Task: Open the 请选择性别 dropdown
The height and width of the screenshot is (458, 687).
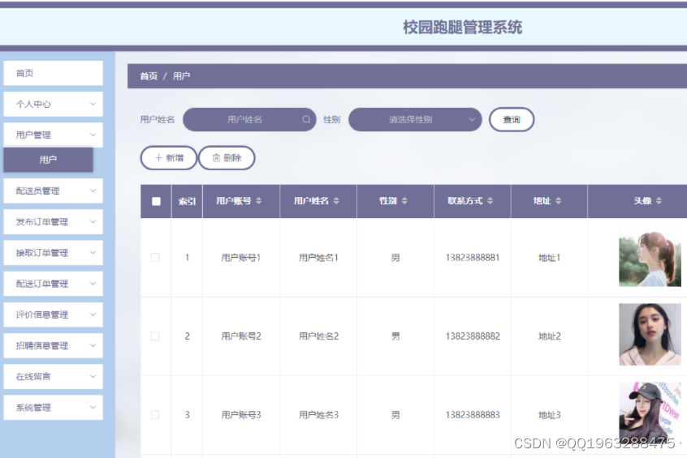Action: [x=415, y=119]
